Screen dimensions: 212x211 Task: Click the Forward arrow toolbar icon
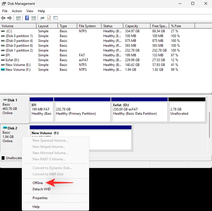(10, 18)
